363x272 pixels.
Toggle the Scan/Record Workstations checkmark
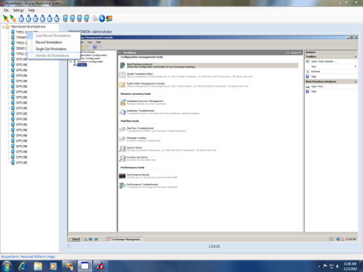[30, 36]
